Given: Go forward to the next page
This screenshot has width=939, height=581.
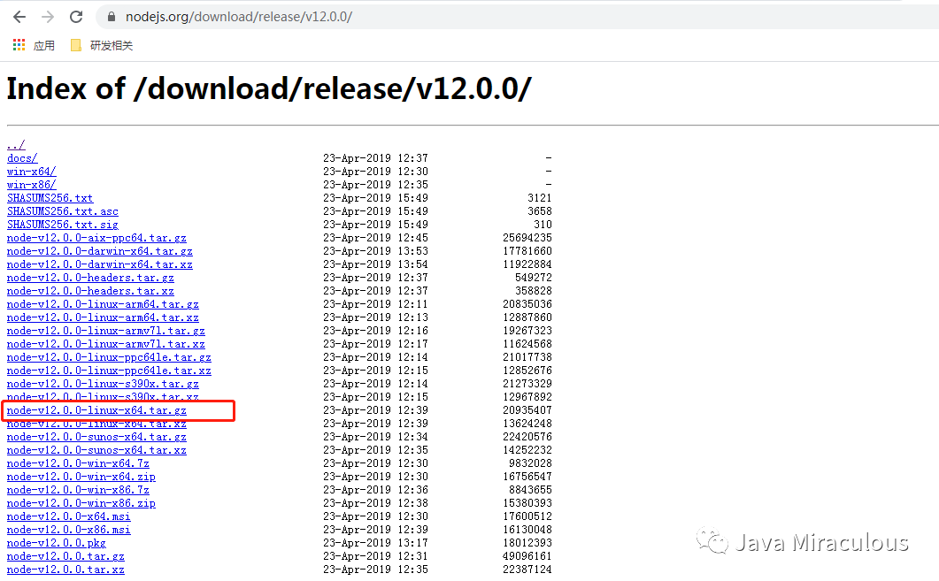Looking at the screenshot, I should tap(48, 17).
